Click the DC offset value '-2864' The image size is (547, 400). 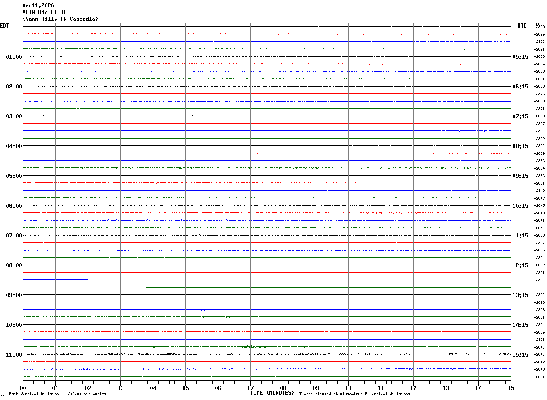click(540, 131)
